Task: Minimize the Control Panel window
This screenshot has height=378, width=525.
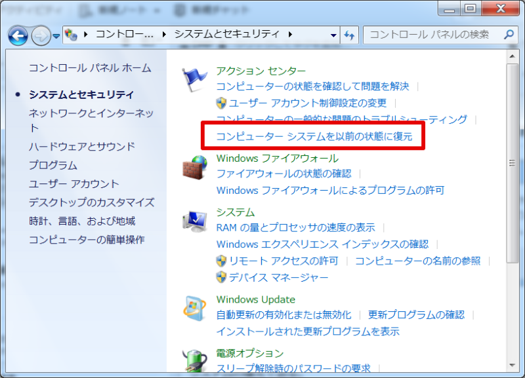Action: (x=449, y=9)
